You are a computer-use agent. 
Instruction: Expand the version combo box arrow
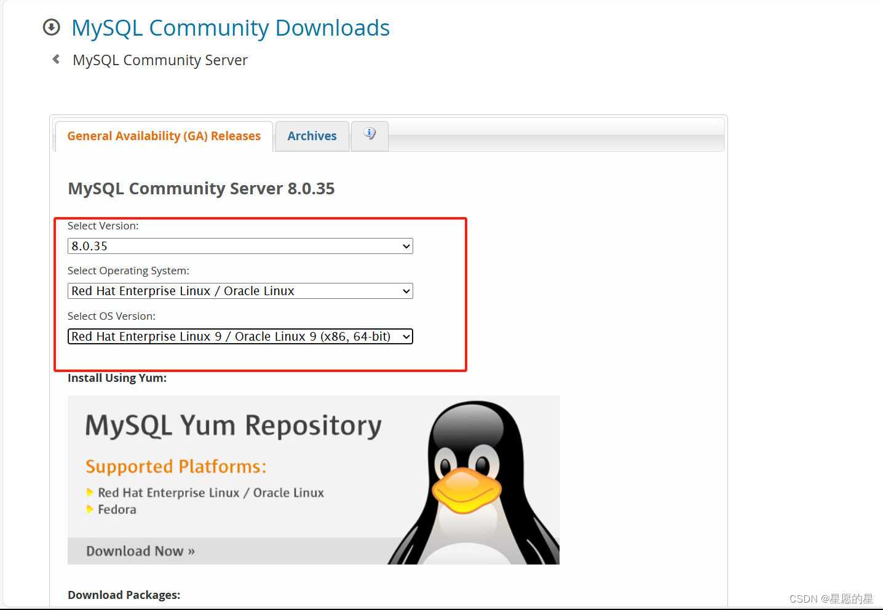pyautogui.click(x=406, y=246)
